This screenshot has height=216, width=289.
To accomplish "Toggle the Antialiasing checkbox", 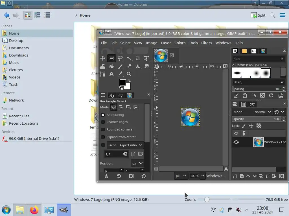I will pyautogui.click(x=103, y=115).
